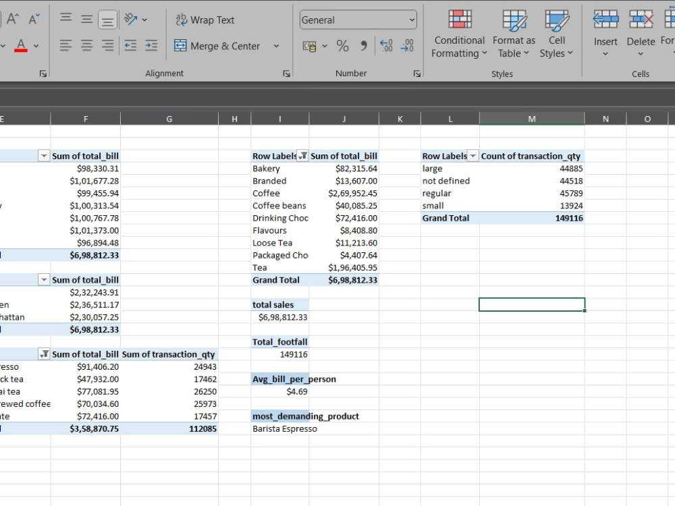Open Row Labels dropdown in size pivot
This screenshot has width=675, height=506.
tap(473, 156)
